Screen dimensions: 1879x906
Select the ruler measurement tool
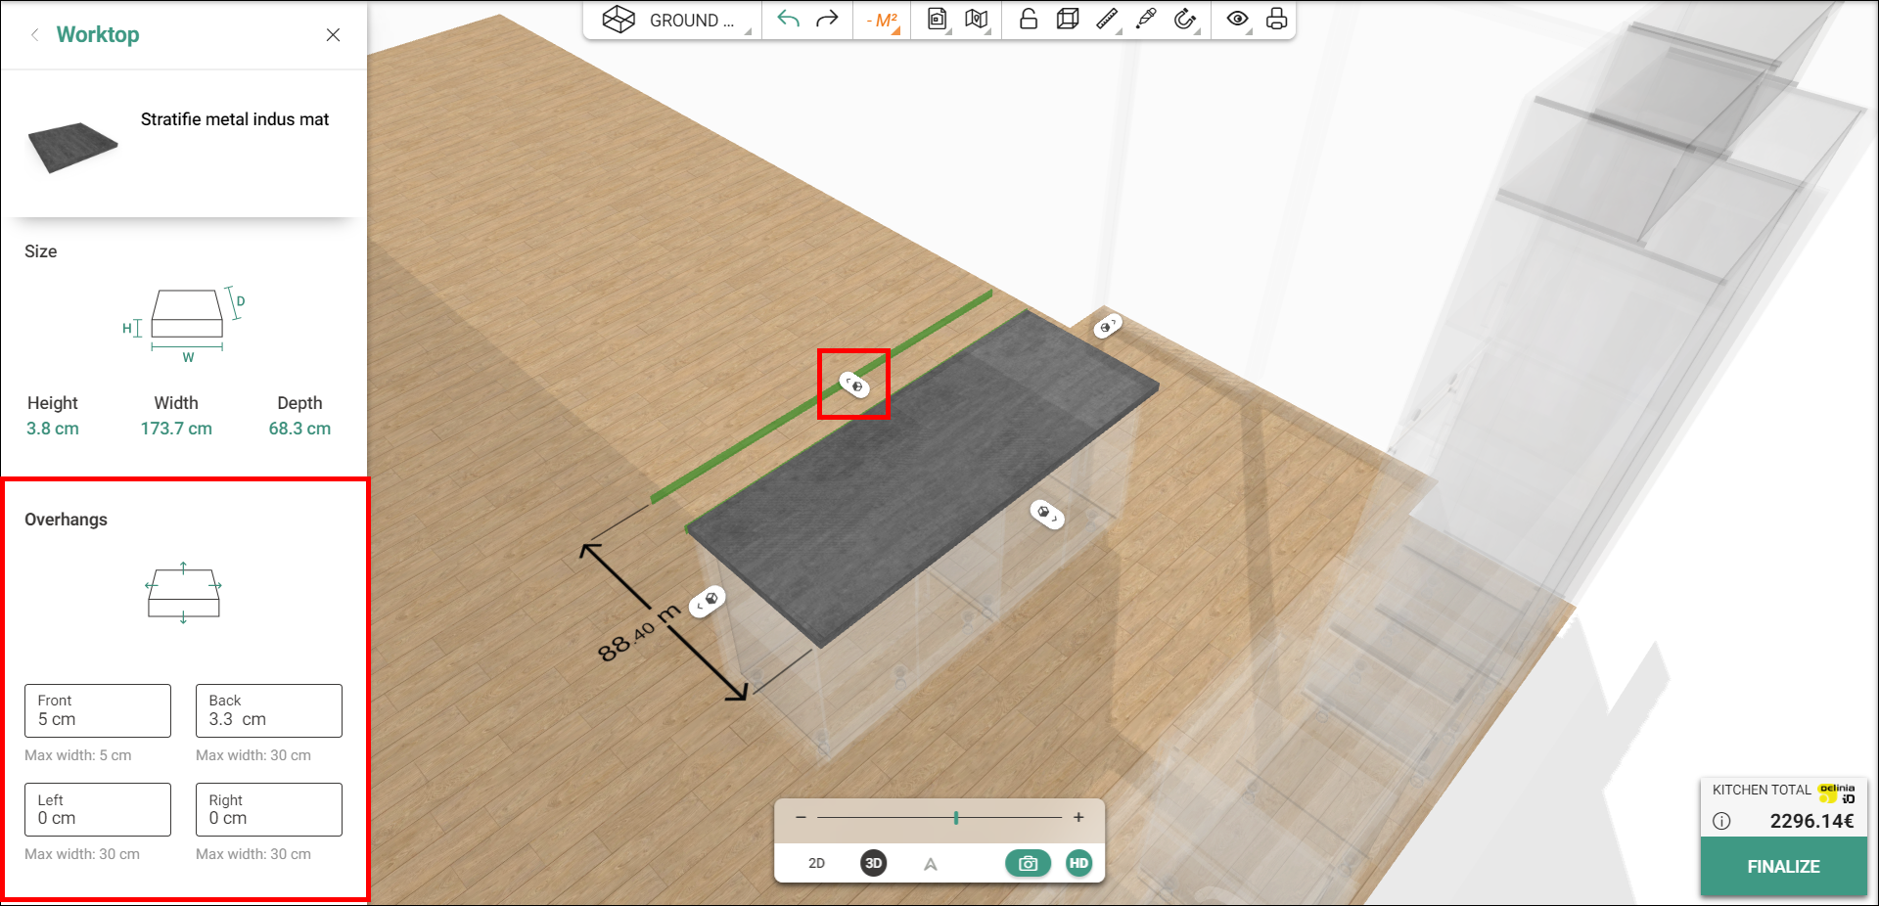(x=1107, y=20)
